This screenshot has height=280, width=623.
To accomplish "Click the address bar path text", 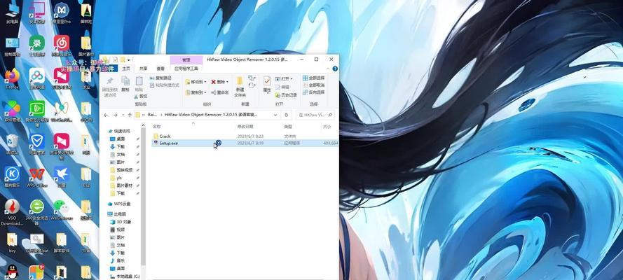I will pos(210,115).
